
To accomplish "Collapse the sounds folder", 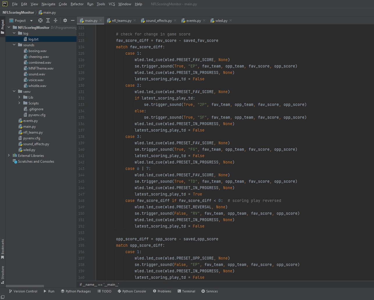I will coord(14,45).
